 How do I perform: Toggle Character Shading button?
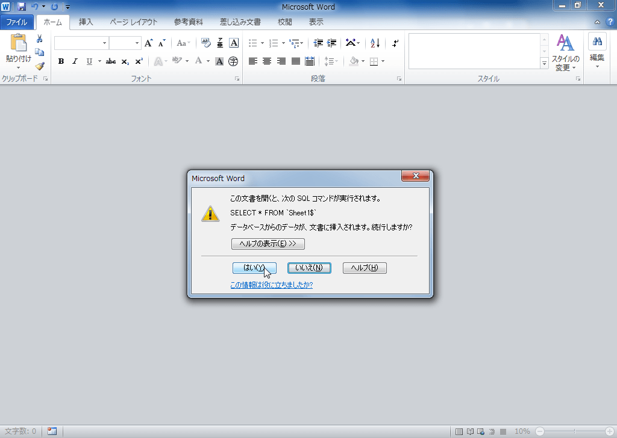[219, 61]
